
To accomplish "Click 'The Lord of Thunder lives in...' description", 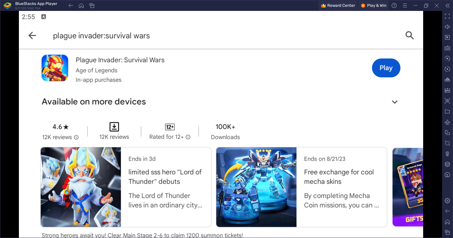I will coord(165,200).
